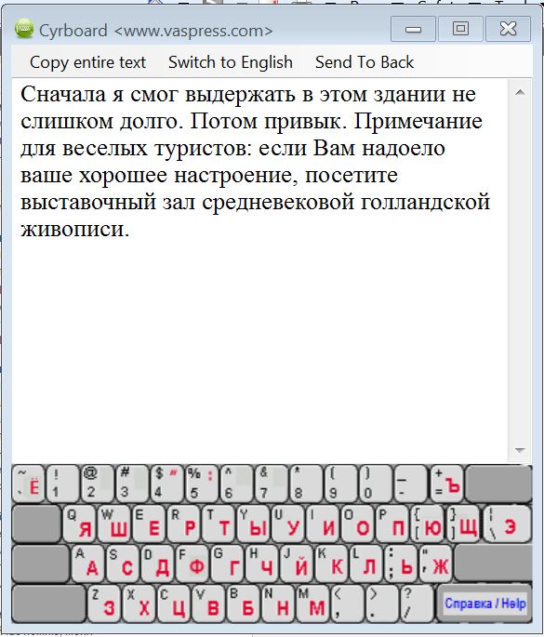Click the blank gray Shift key in the bottom row

pos(48,603)
